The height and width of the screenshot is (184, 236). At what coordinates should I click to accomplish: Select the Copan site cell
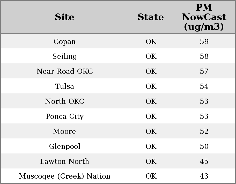tap(64, 42)
